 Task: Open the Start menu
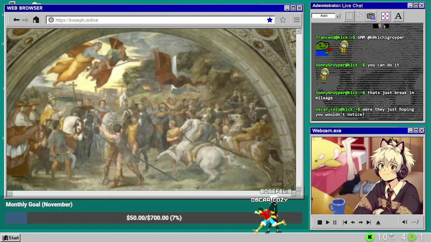point(10,238)
